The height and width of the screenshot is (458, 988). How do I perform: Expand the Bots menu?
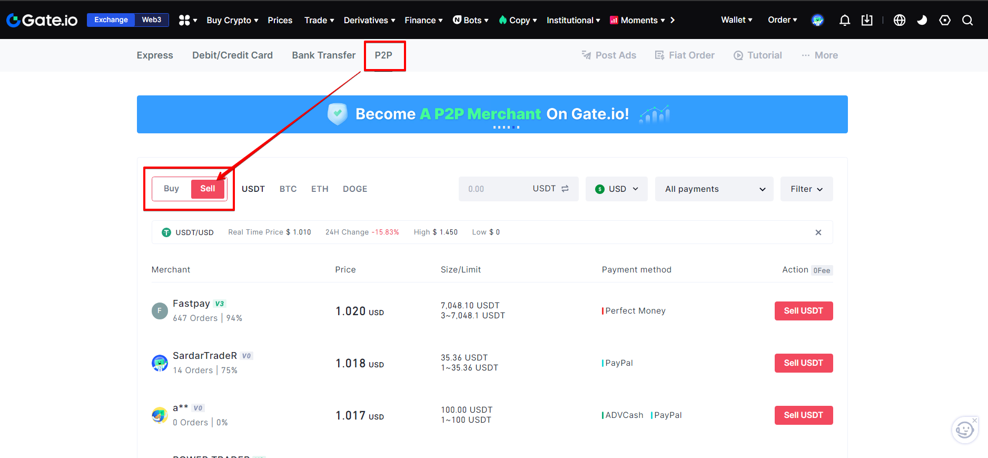pyautogui.click(x=471, y=20)
